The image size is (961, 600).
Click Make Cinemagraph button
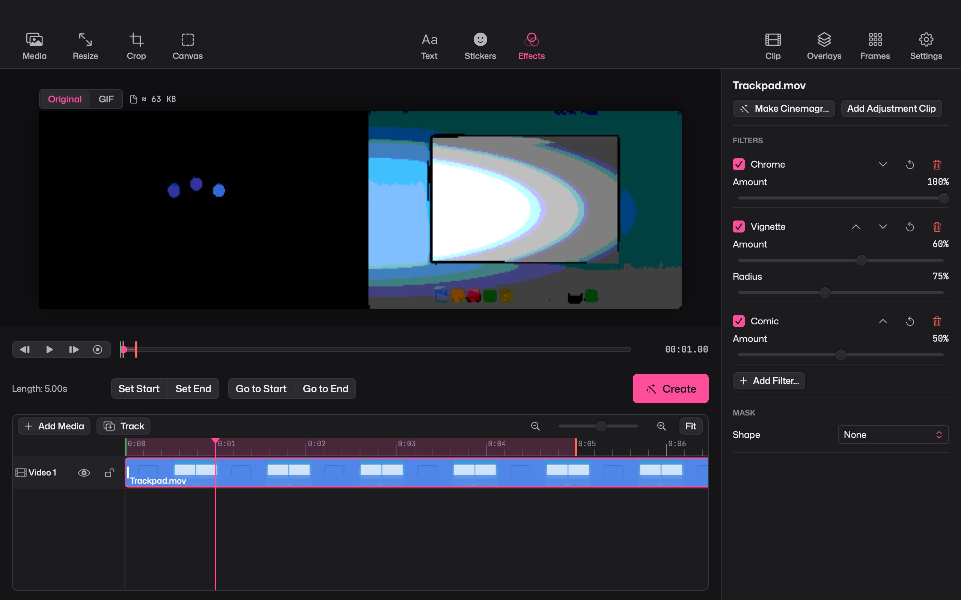pyautogui.click(x=783, y=108)
